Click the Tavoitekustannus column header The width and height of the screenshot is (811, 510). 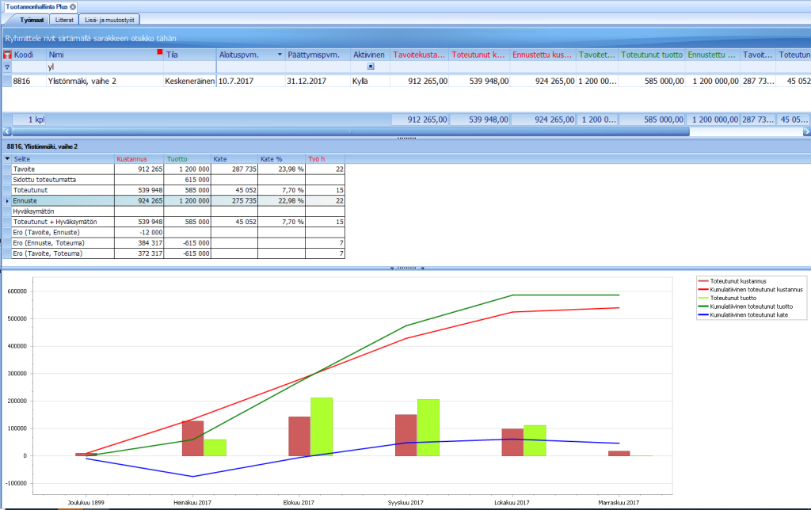click(419, 55)
